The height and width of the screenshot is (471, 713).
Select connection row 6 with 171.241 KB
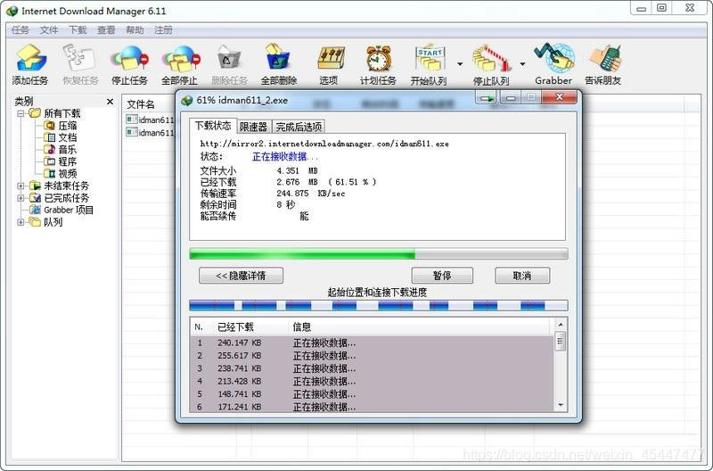[372, 407]
